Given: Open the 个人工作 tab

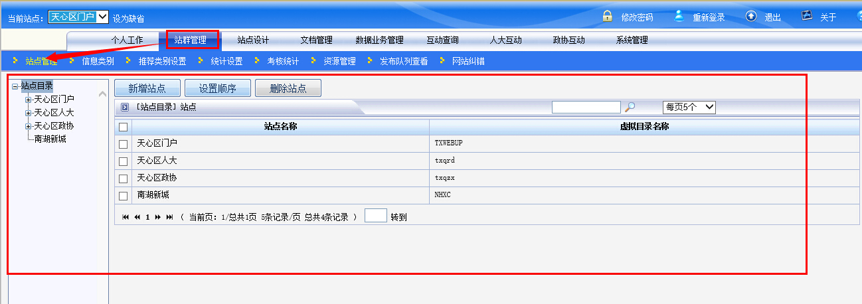Looking at the screenshot, I should click(x=127, y=40).
